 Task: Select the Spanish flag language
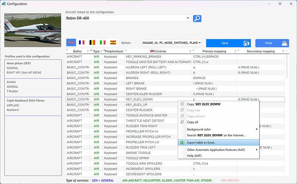click(113, 43)
